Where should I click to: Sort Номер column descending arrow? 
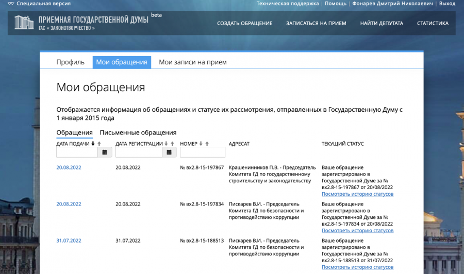coord(201,144)
